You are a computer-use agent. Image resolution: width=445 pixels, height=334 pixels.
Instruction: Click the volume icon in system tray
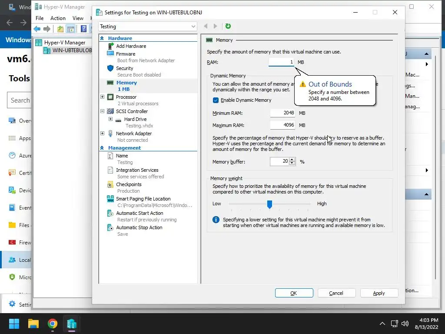405,324
